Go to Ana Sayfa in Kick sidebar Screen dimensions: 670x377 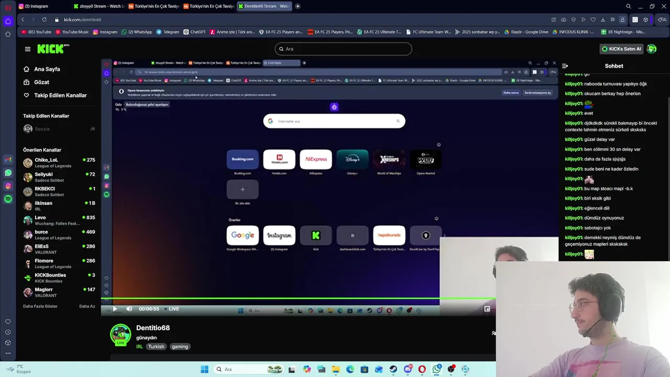(42, 69)
